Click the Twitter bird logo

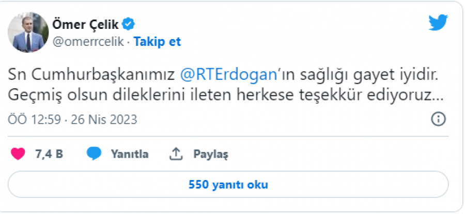[x=438, y=23]
